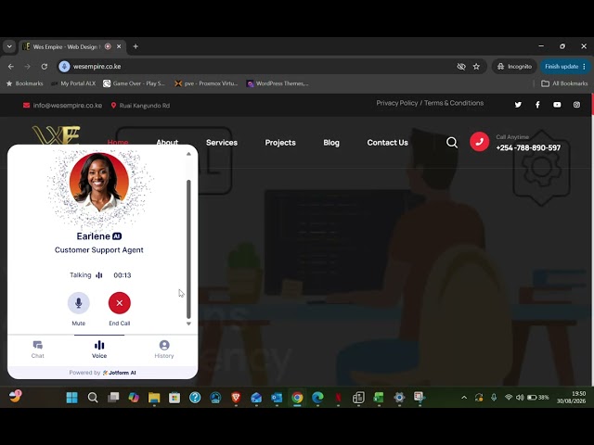
Task: Click the wesempire.co.ke address bar
Action: click(258, 67)
